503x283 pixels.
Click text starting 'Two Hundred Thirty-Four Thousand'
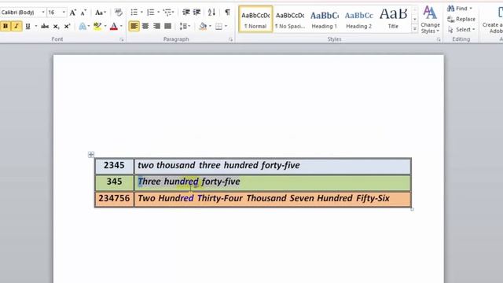[x=264, y=198]
